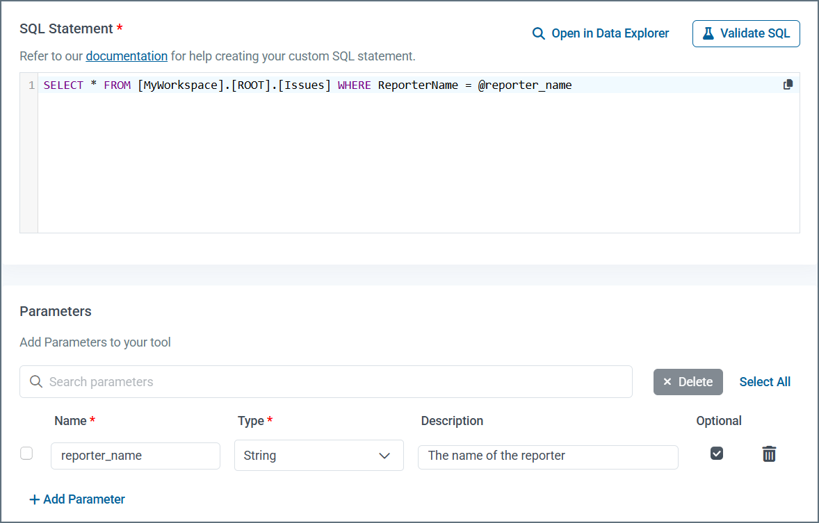Delete the reporter_name parameter via trash icon
Viewport: 819px width, 523px height.
(769, 454)
